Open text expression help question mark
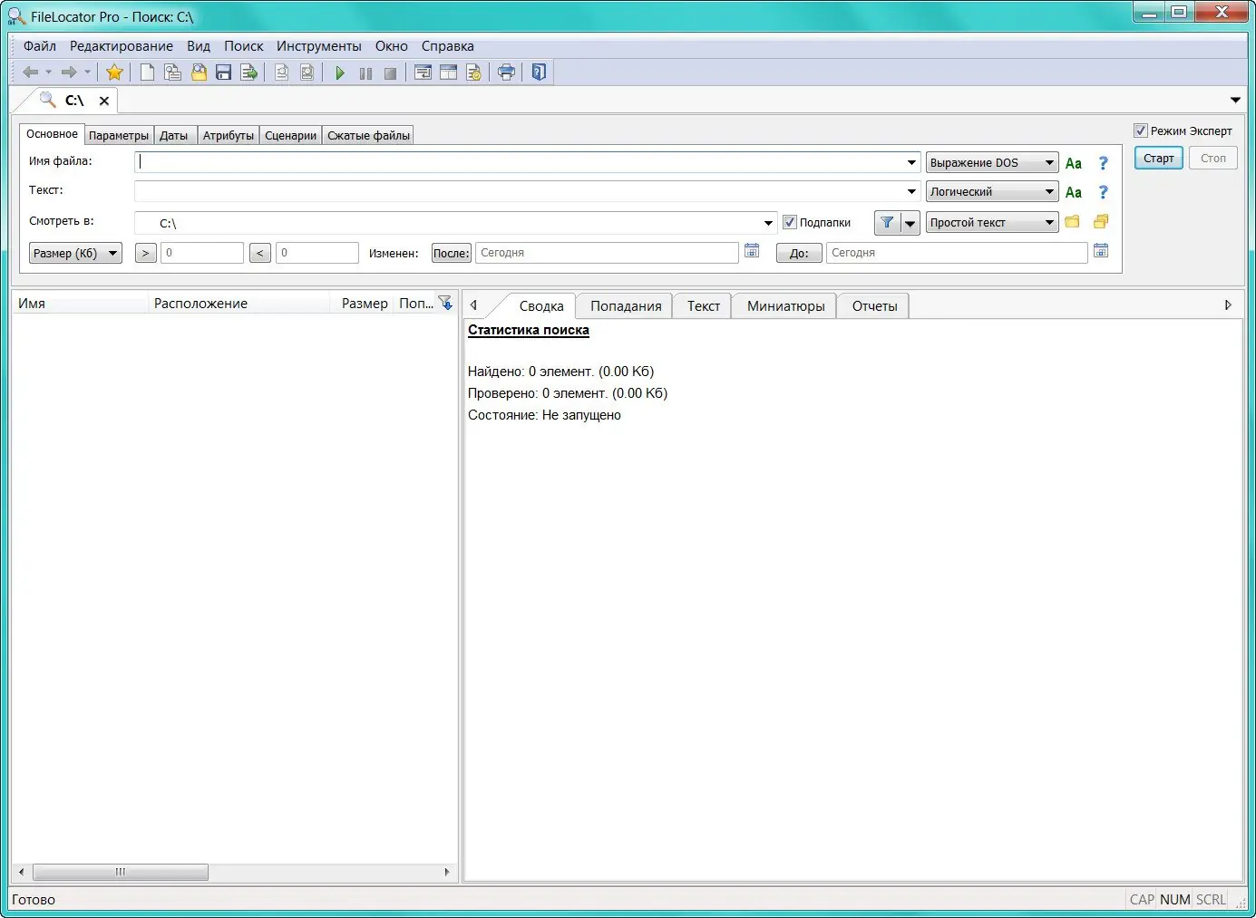This screenshot has height=918, width=1256. 1103,192
